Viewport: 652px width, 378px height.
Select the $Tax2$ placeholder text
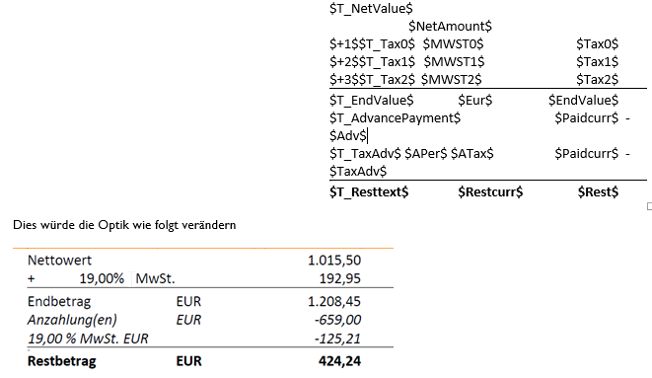pyautogui.click(x=597, y=79)
